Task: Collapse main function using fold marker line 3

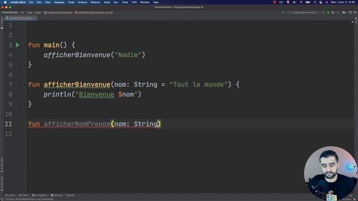Action: 25,45
